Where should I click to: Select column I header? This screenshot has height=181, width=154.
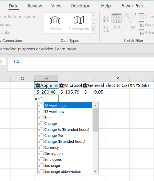tap(70, 79)
